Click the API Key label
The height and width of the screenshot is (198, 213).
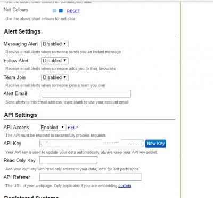click(12, 144)
